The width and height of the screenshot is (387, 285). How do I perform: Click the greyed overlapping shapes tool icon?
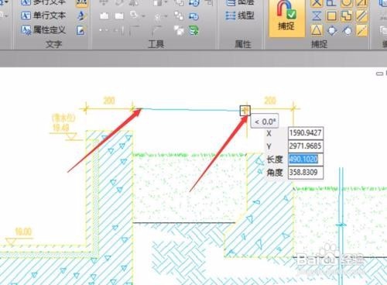[134, 15]
